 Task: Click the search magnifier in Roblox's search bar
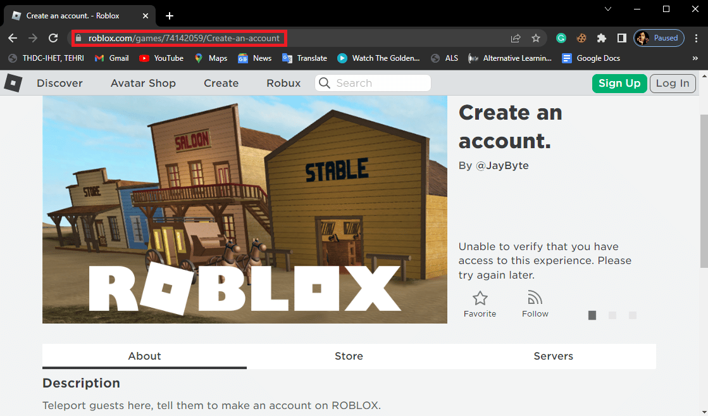tap(325, 83)
